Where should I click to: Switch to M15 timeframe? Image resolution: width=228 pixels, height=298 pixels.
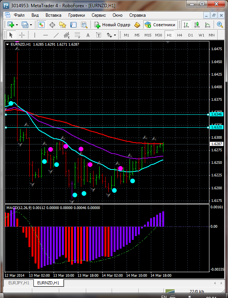pos(148,35)
